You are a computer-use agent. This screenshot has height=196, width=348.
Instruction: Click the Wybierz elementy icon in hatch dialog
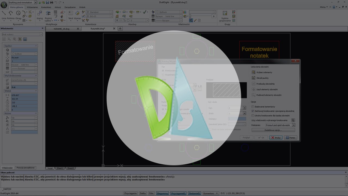tap(253, 72)
